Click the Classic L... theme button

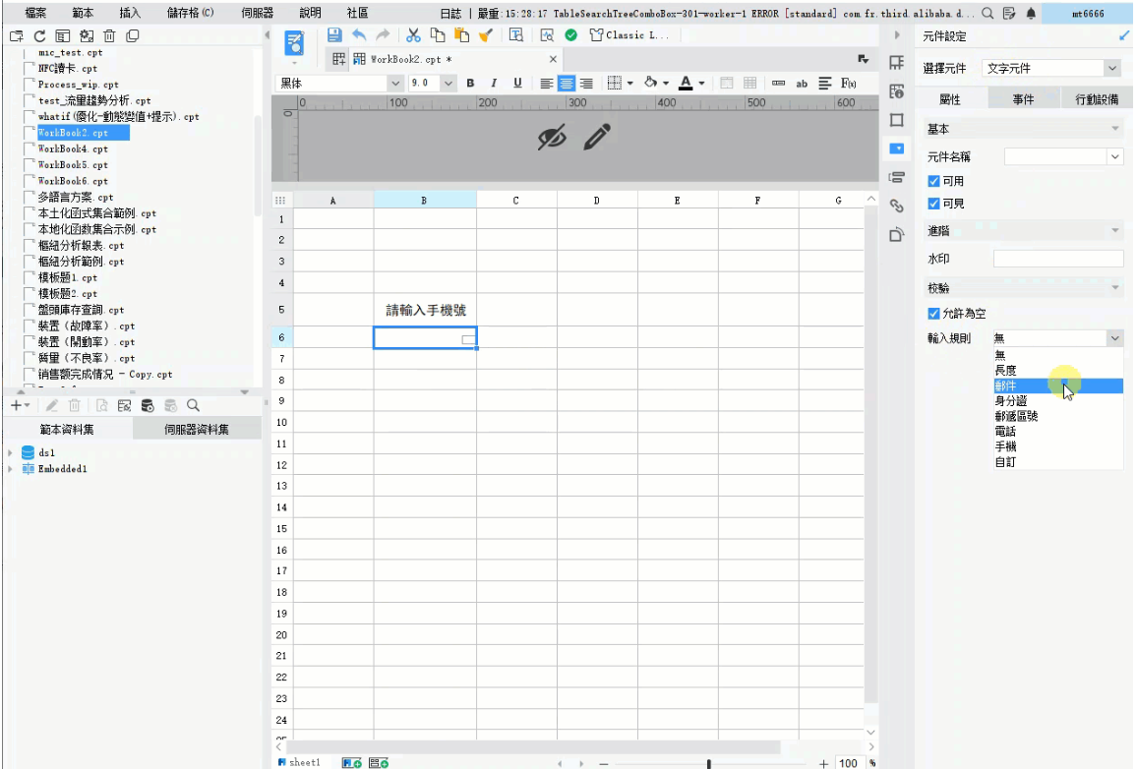pos(628,34)
